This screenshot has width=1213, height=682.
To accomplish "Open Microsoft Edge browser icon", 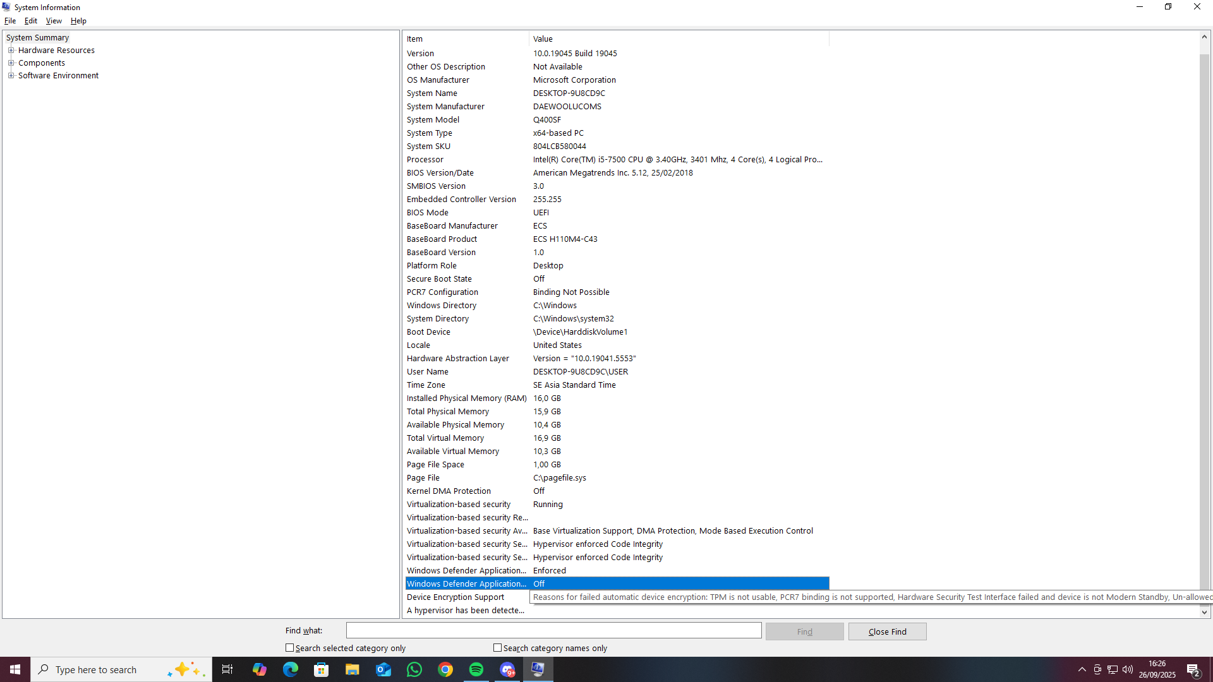I will pos(291,669).
